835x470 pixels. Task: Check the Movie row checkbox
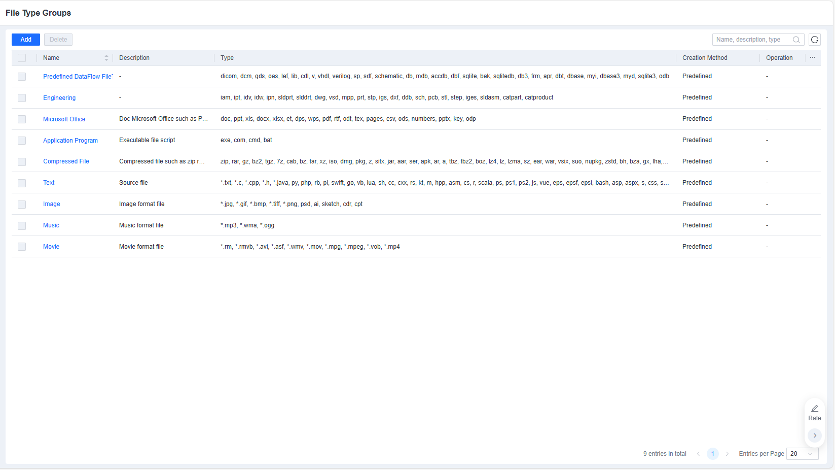click(22, 247)
